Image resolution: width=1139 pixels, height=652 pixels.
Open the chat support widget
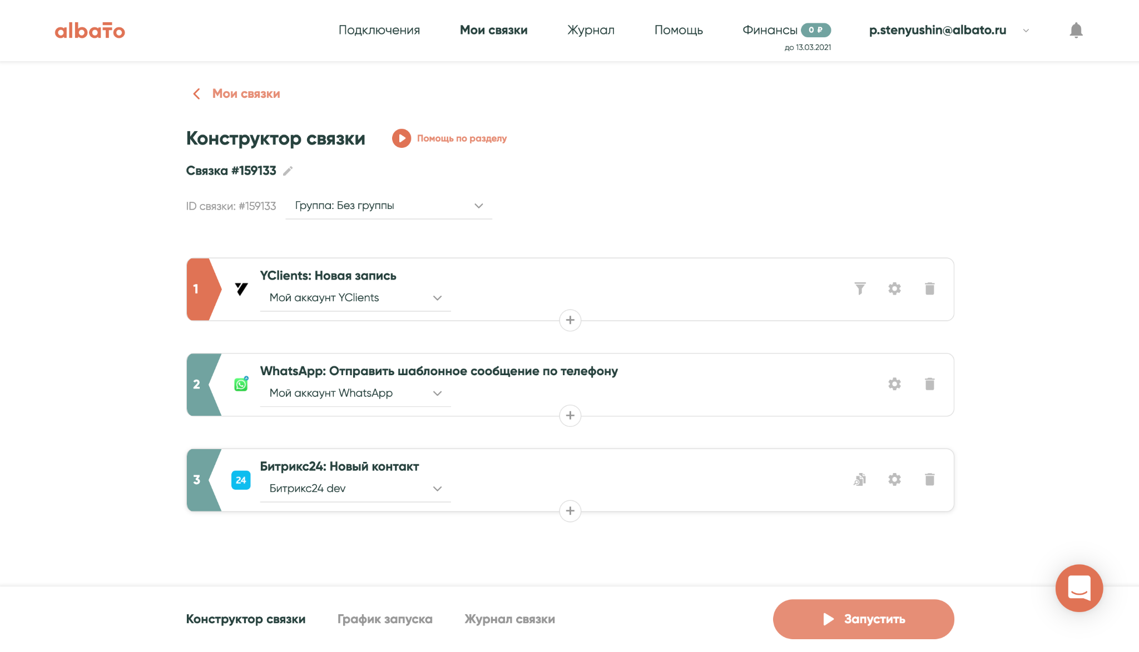pos(1079,588)
